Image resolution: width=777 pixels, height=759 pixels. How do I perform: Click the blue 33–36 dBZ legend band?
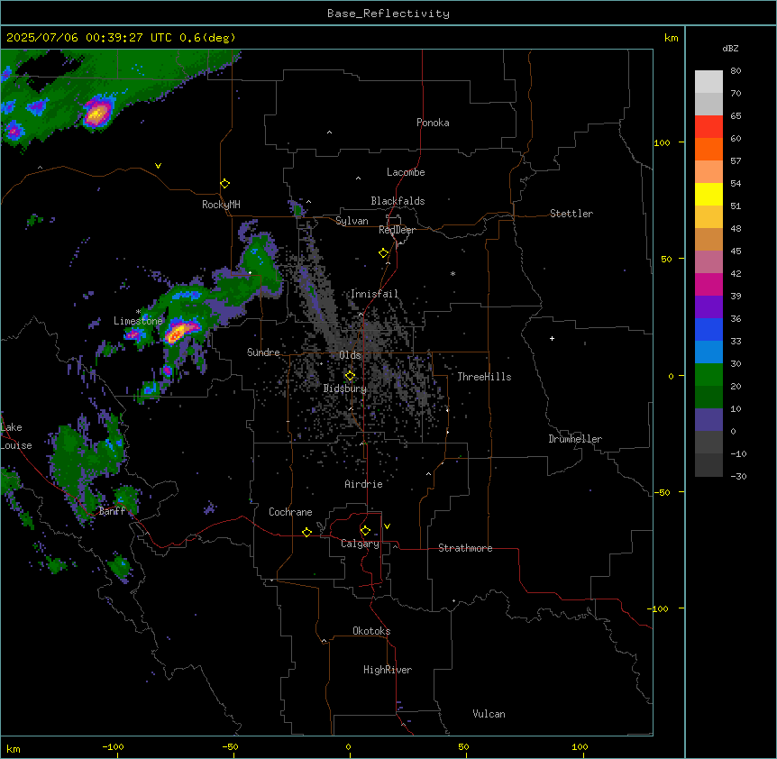[708, 330]
